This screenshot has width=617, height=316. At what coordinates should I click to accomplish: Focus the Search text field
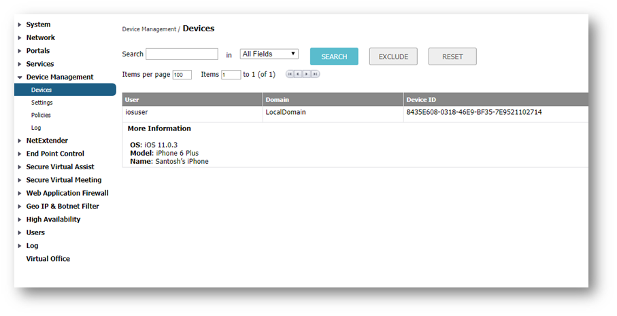182,54
